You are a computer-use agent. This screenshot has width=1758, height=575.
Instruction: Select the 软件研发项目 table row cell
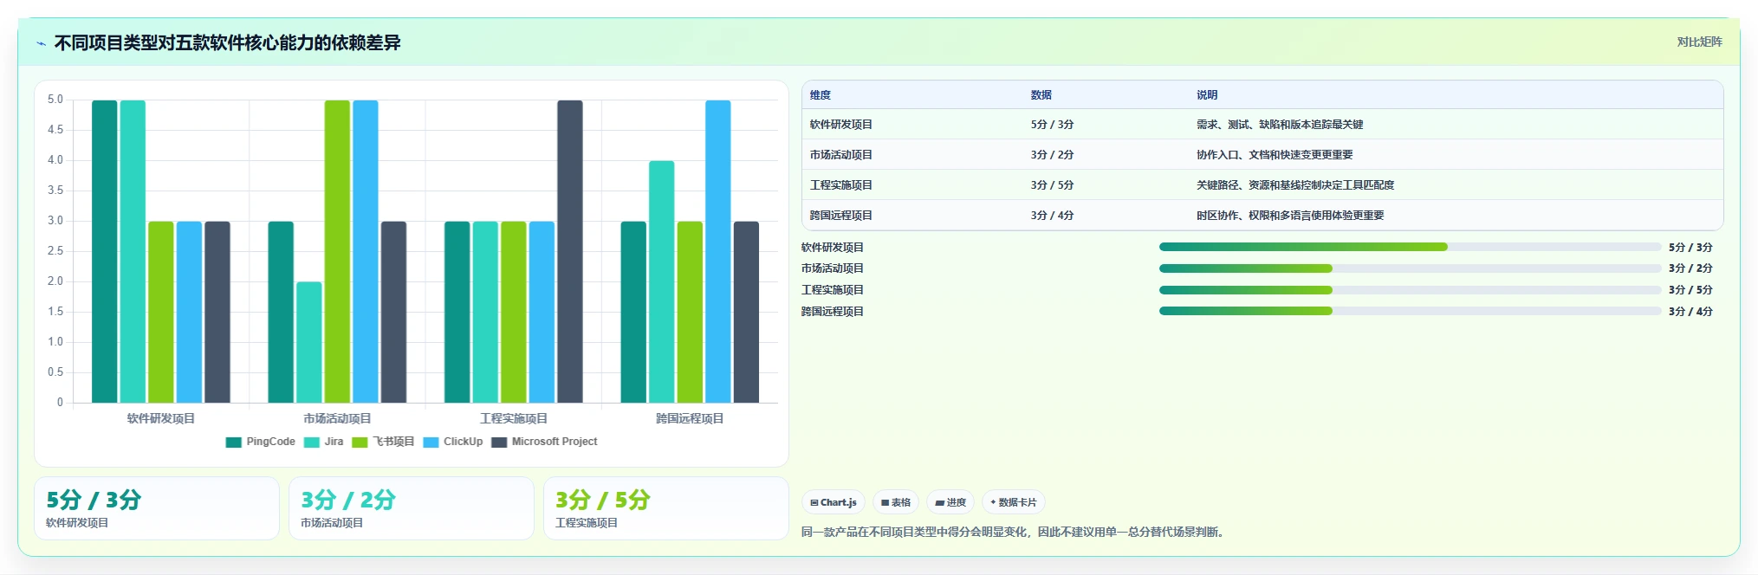coord(841,125)
